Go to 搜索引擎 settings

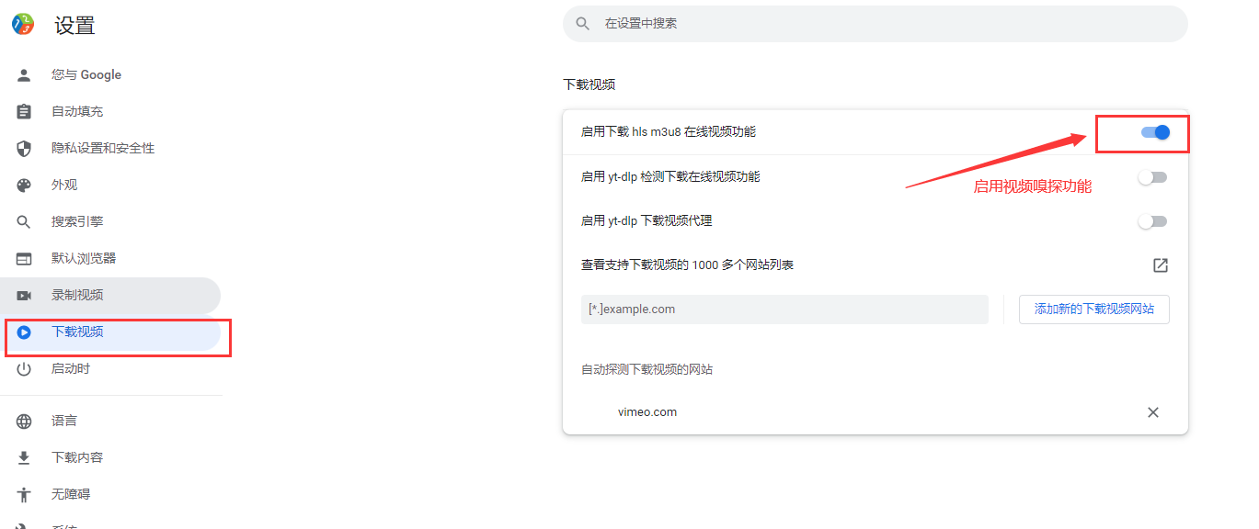click(77, 222)
